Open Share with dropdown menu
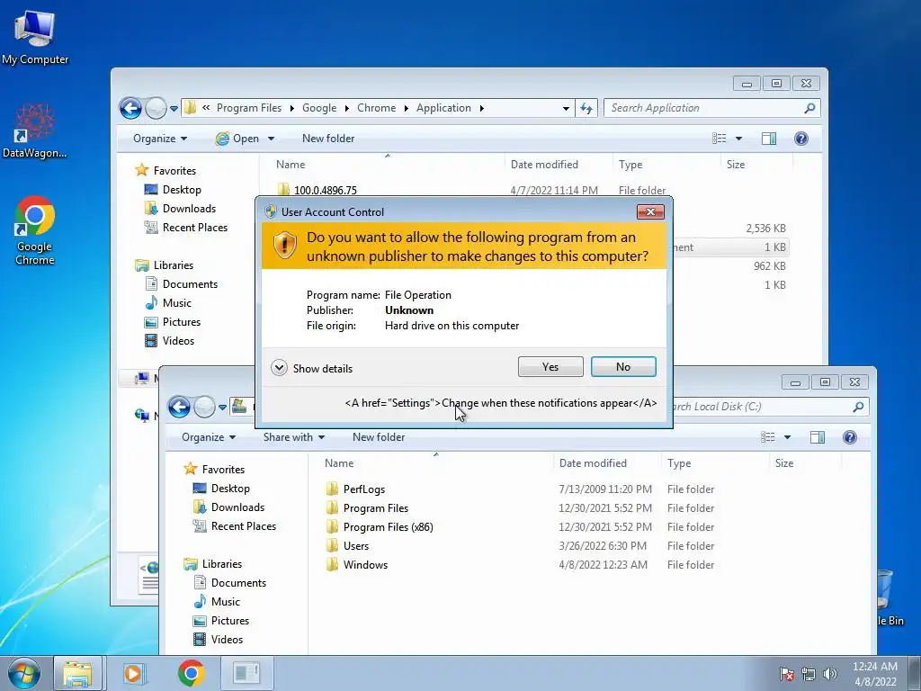The height and width of the screenshot is (691, 921). (294, 437)
